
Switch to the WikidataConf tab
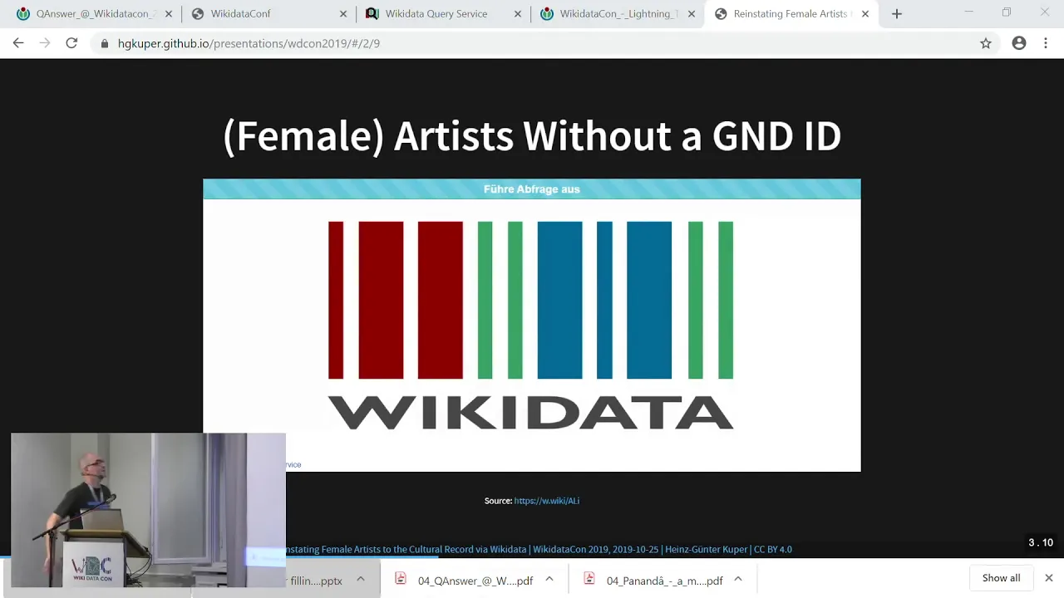[268, 14]
